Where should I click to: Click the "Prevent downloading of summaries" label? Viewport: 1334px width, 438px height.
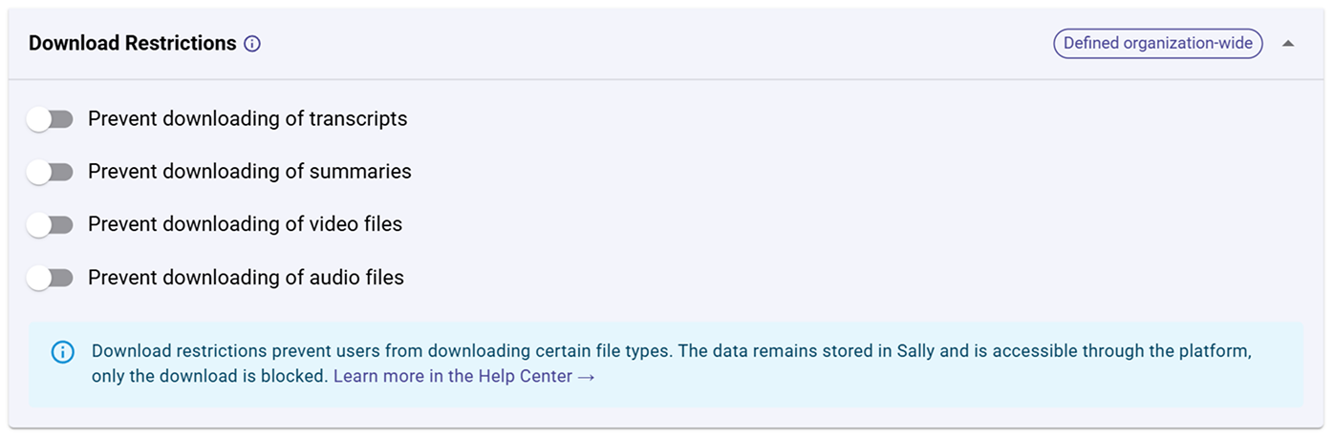point(249,173)
